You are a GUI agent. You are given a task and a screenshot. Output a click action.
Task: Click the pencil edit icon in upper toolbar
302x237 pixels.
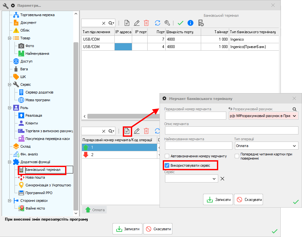(137, 23)
